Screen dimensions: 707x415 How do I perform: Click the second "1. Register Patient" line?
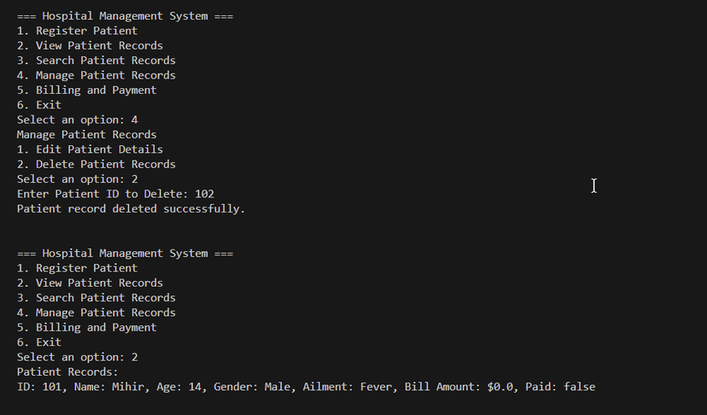coord(77,268)
